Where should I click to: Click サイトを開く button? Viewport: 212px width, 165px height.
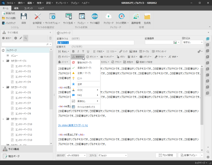(9, 18)
